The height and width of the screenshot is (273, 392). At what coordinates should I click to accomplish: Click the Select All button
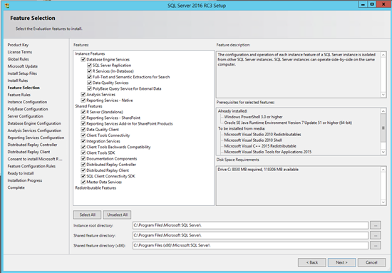coord(87,215)
